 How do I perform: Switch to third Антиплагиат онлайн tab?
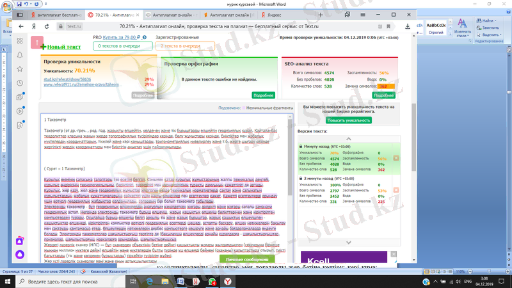172,15
